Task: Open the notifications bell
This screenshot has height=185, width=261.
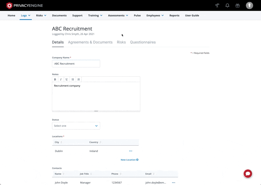Action: pyautogui.click(x=227, y=6)
